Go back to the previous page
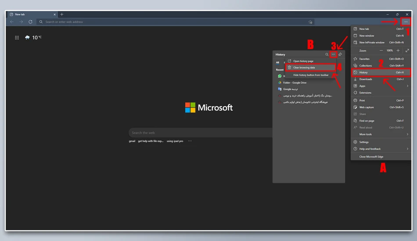 (12, 22)
